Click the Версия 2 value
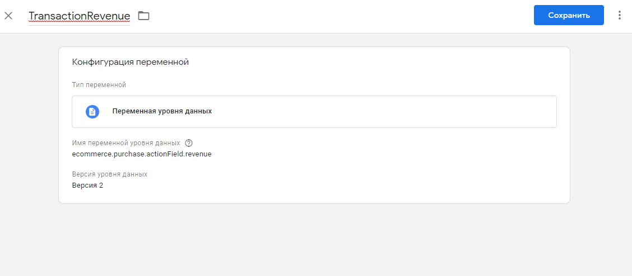The height and width of the screenshot is (276, 632). (x=87, y=185)
